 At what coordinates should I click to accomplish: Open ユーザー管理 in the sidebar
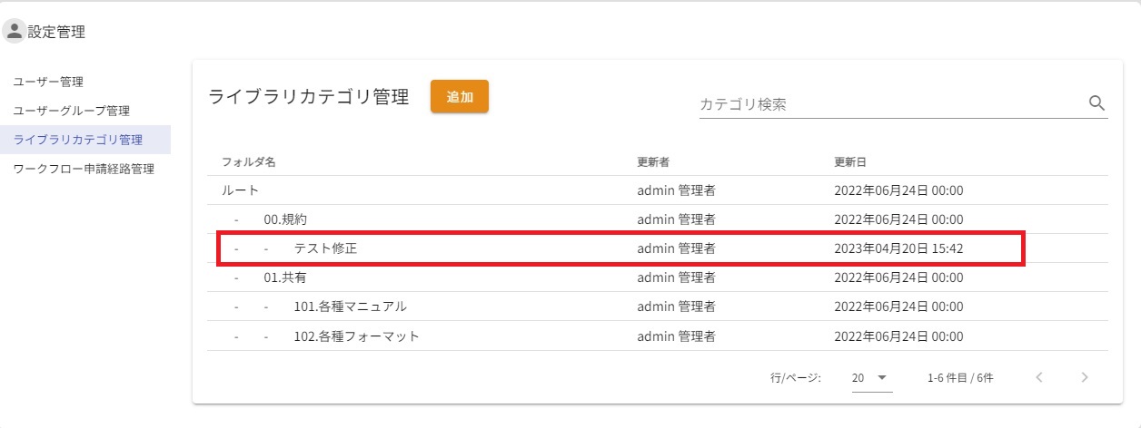[x=48, y=82]
